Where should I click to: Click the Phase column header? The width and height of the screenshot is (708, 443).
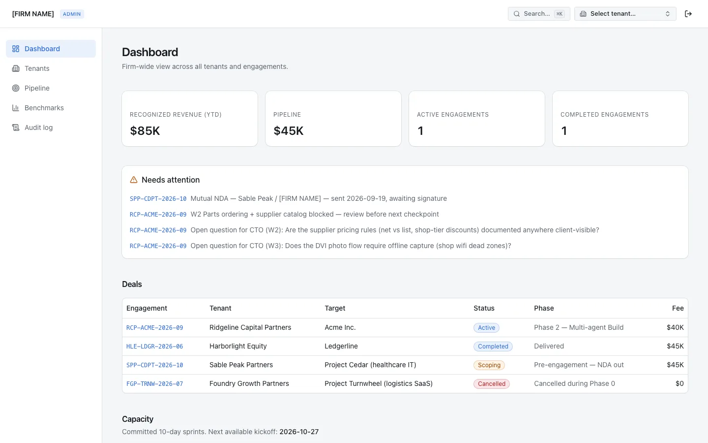coord(544,308)
